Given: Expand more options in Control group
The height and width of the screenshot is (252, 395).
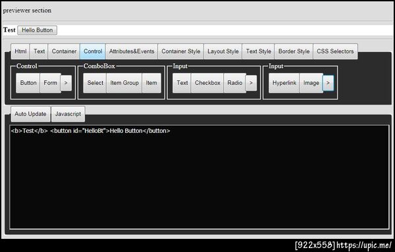Looking at the screenshot, I should [66, 83].
